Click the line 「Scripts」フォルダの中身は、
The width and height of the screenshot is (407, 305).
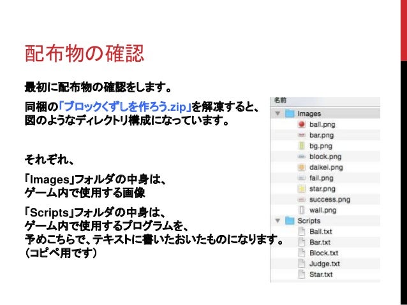click(95, 213)
